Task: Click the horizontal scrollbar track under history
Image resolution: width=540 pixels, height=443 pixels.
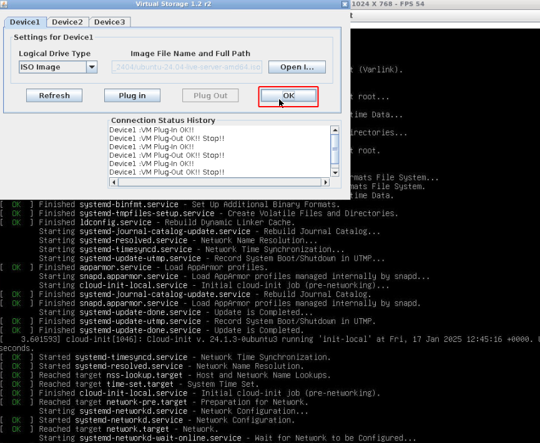Action: [218, 182]
